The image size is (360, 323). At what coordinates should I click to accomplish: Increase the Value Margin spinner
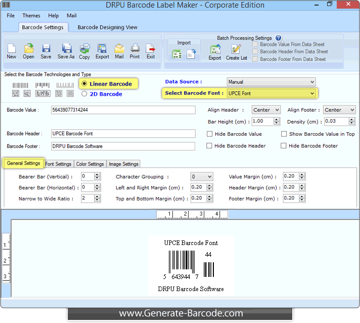[302, 175]
